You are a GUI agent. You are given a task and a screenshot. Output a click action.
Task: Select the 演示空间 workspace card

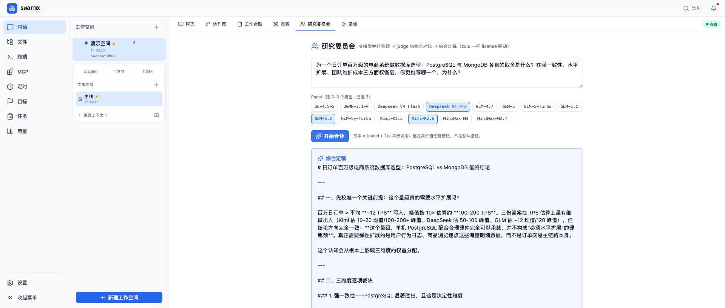click(119, 49)
